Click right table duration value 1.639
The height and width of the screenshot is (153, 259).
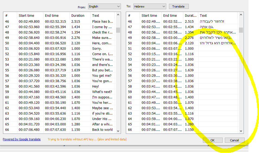(x=189, y=70)
